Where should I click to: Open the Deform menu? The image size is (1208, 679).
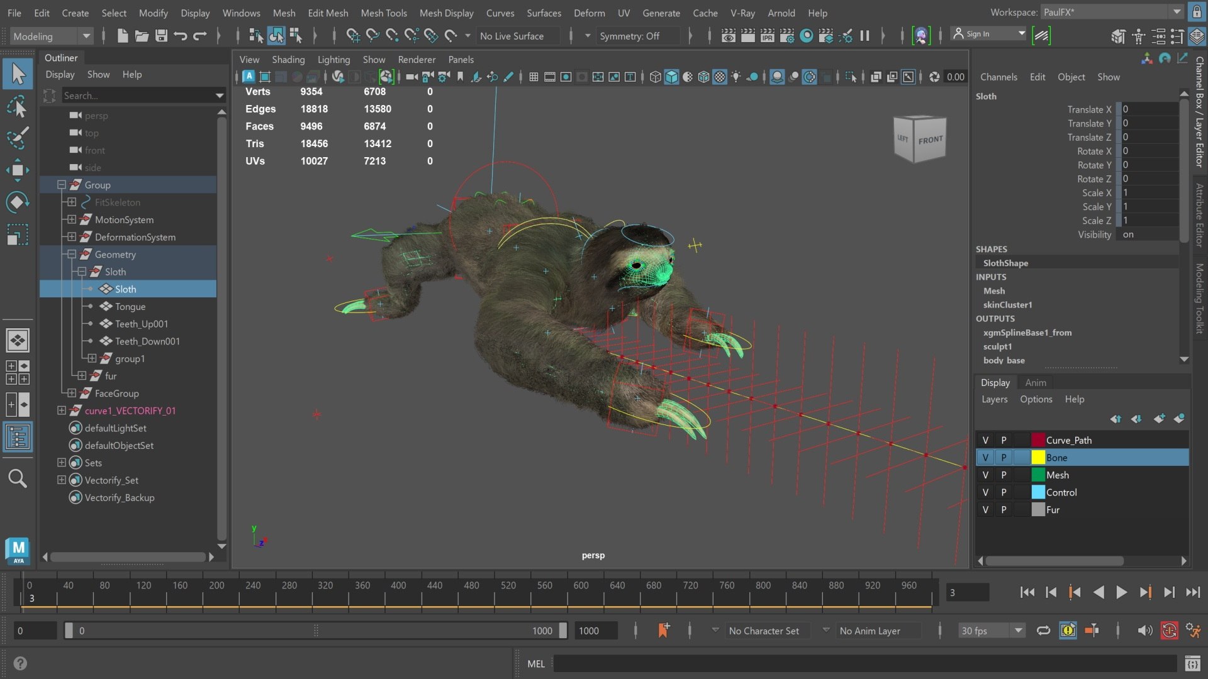coord(589,13)
